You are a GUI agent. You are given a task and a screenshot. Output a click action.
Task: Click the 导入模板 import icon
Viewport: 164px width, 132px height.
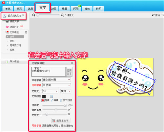(7, 62)
